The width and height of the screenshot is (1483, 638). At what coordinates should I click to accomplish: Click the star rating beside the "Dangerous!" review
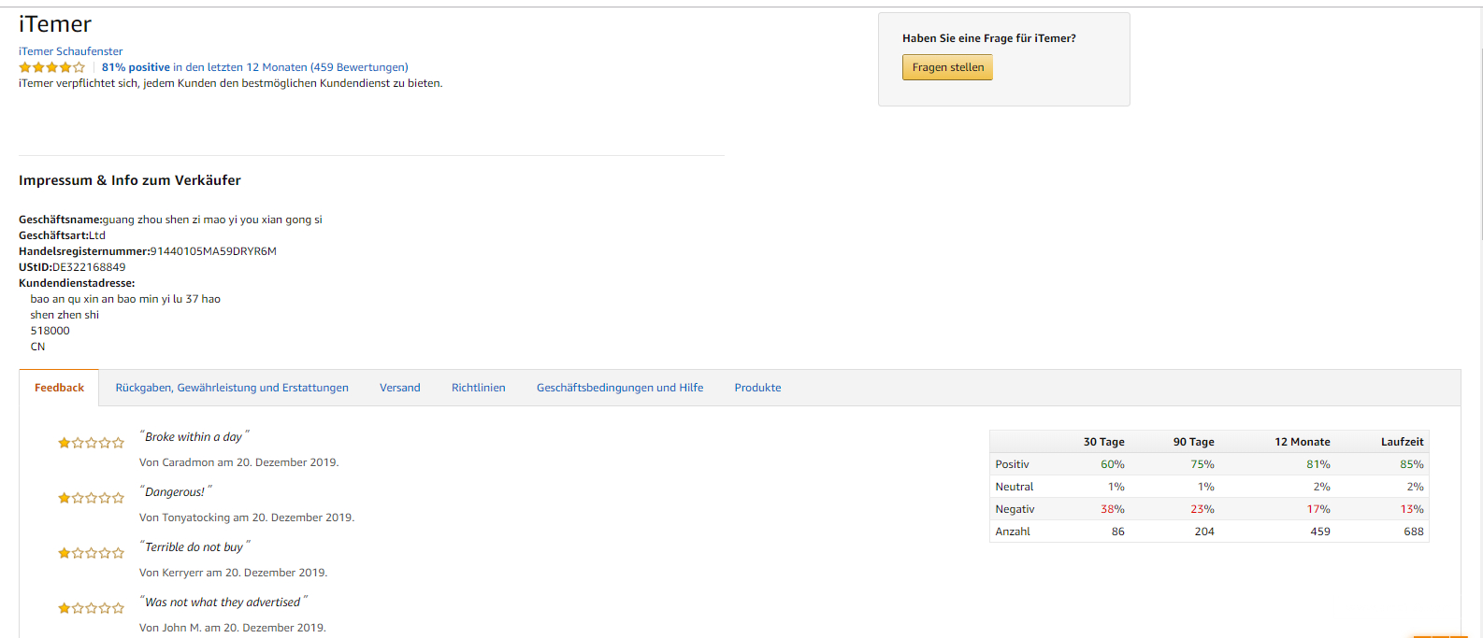pyautogui.click(x=91, y=498)
